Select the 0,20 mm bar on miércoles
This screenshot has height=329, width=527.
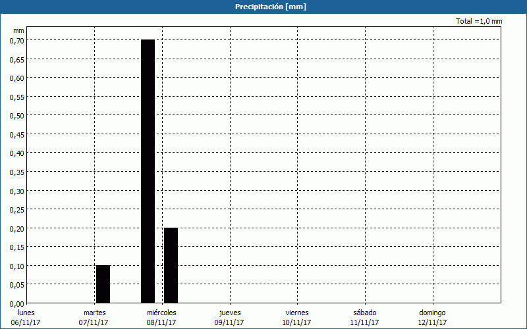171,265
